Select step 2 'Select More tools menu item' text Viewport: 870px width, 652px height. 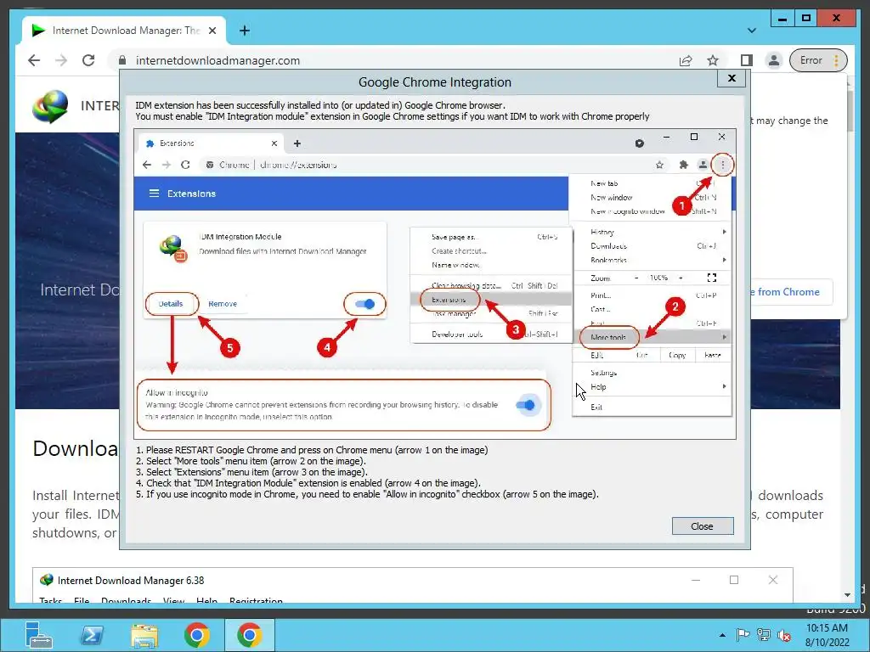[x=251, y=461]
